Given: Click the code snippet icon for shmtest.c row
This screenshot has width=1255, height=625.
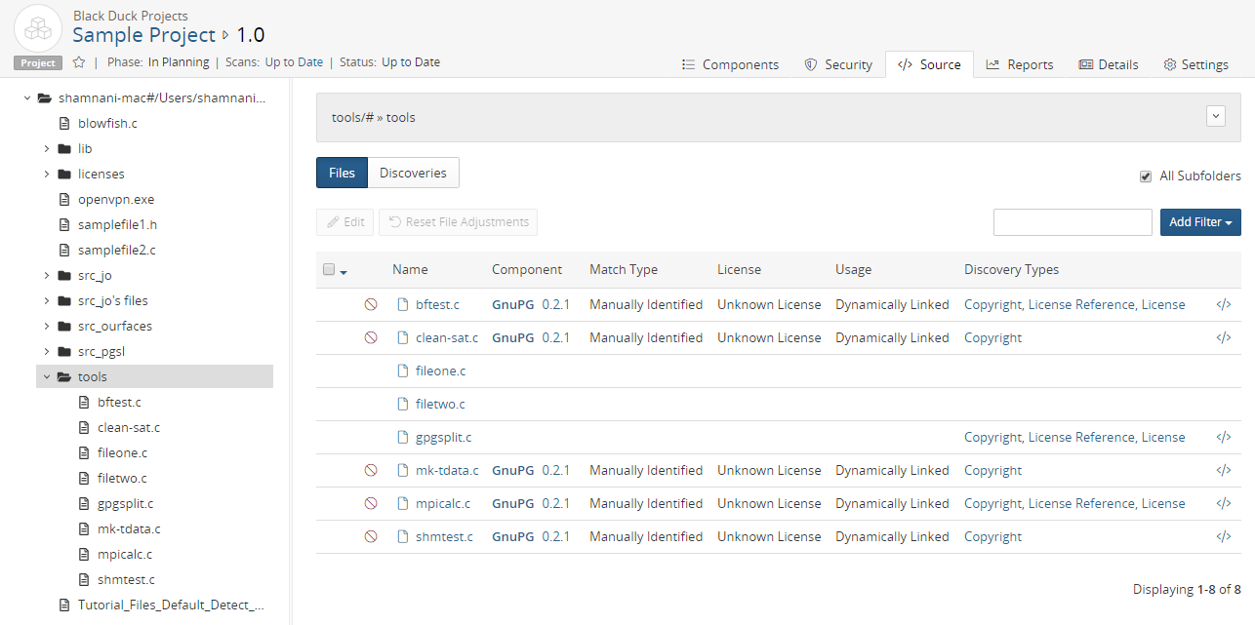Looking at the screenshot, I should pyautogui.click(x=1223, y=537).
